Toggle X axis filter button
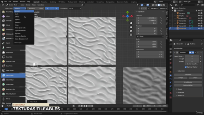Screen dimensions: 204x115 click(47, 8)
